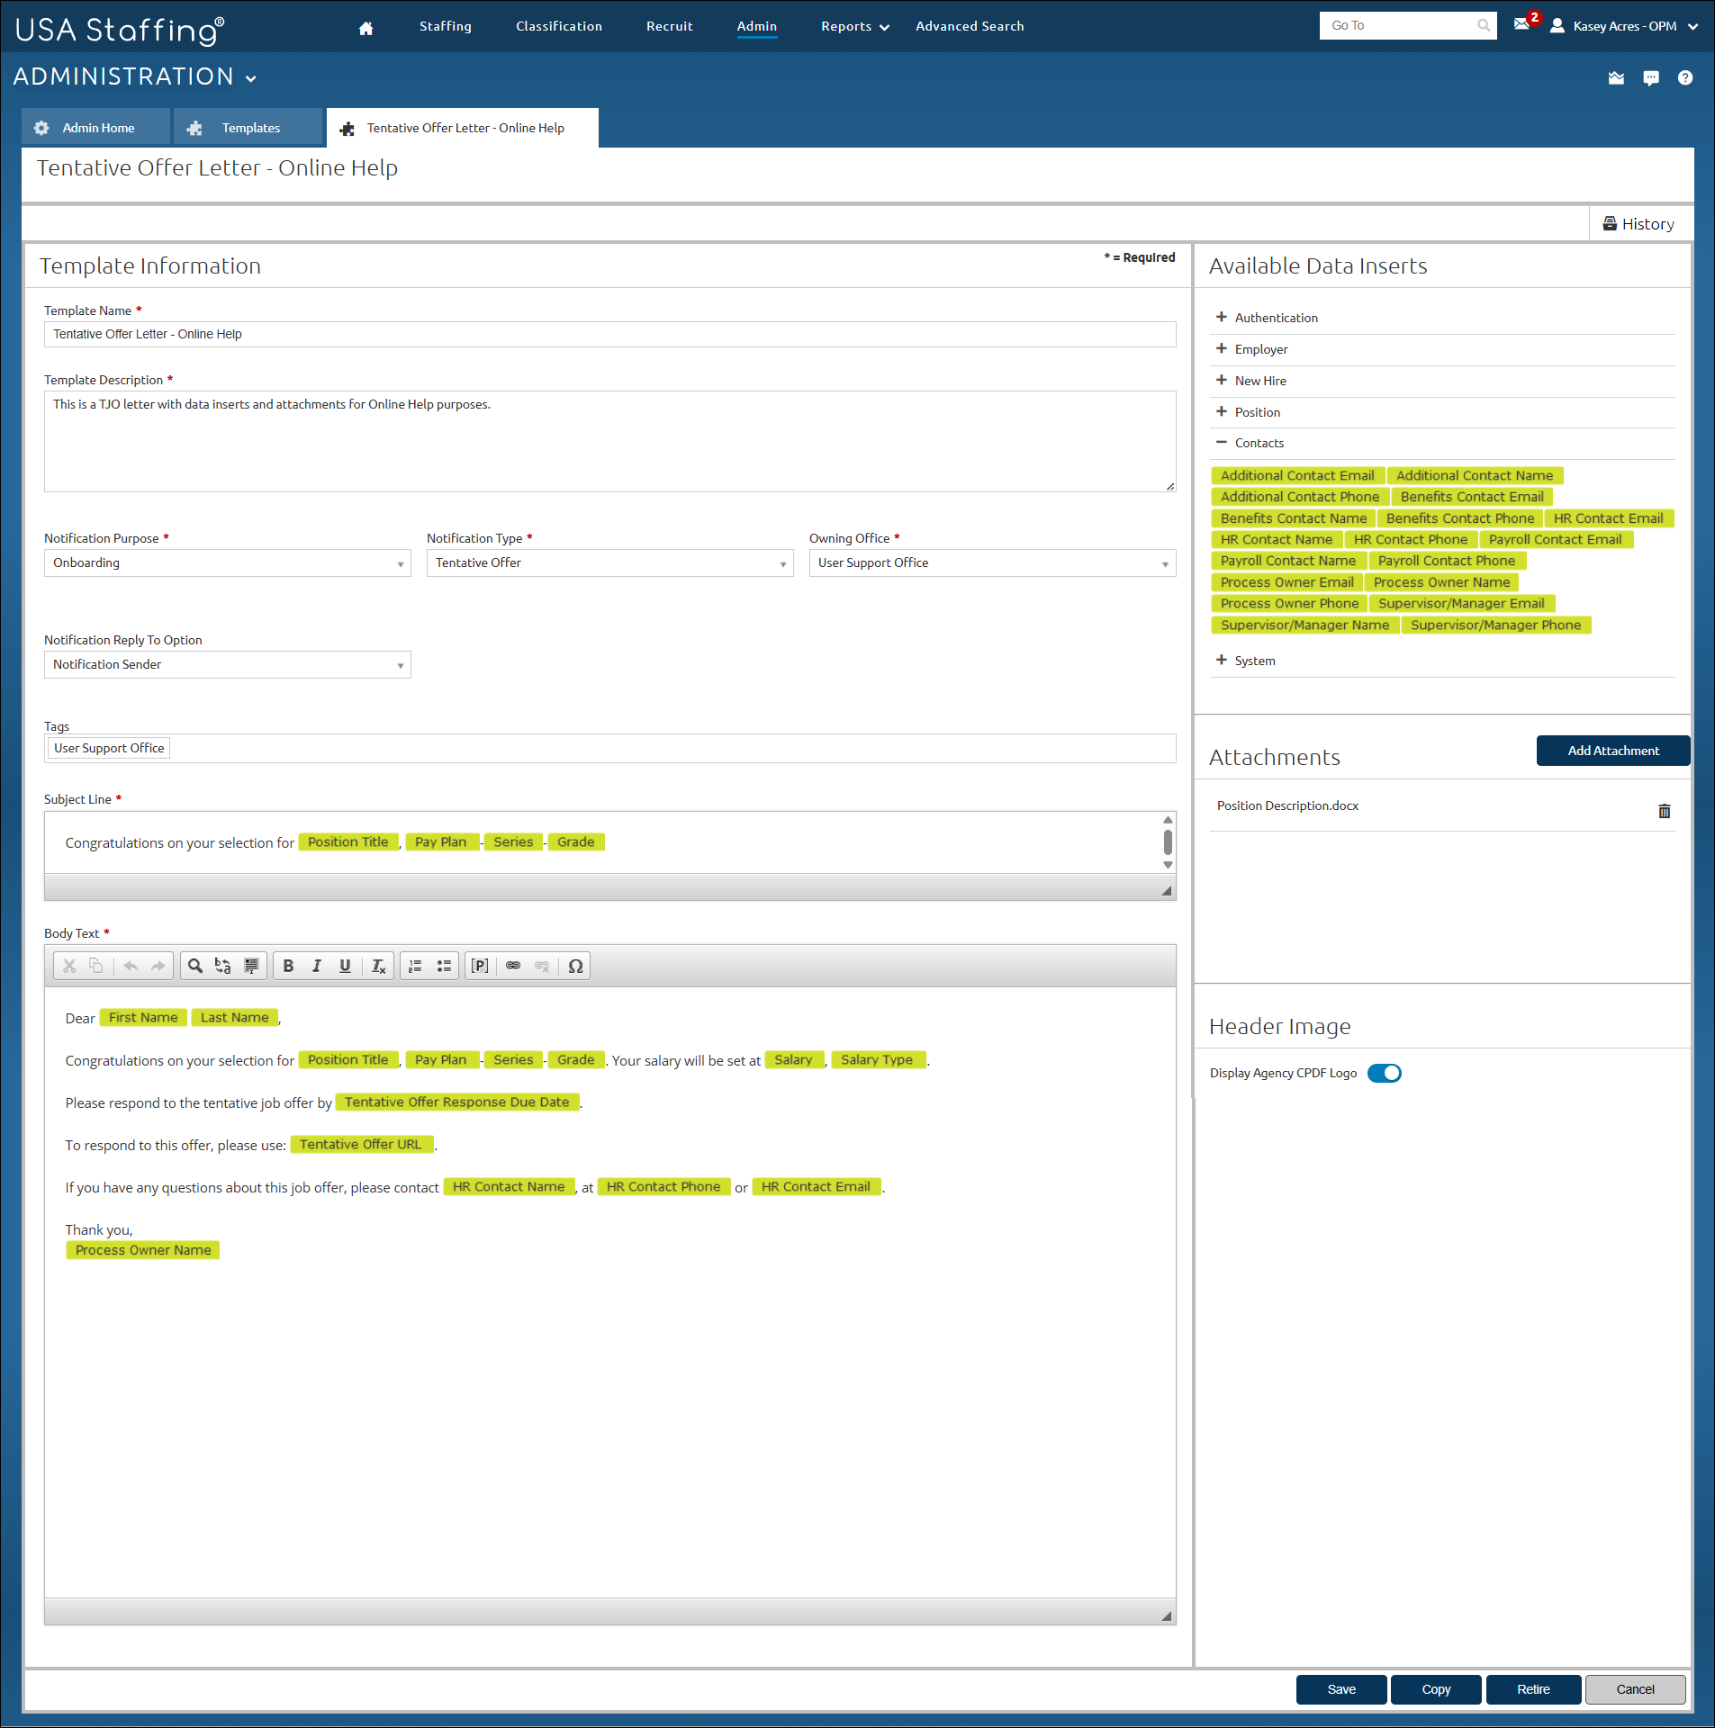Click the Retire button
Viewport: 1715px width, 1728px height.
(x=1532, y=1689)
